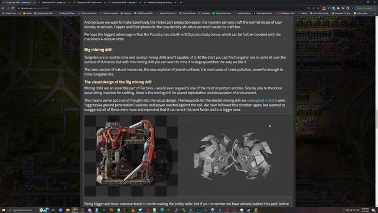Open the Autodesk bookmark

[x=126, y=13]
